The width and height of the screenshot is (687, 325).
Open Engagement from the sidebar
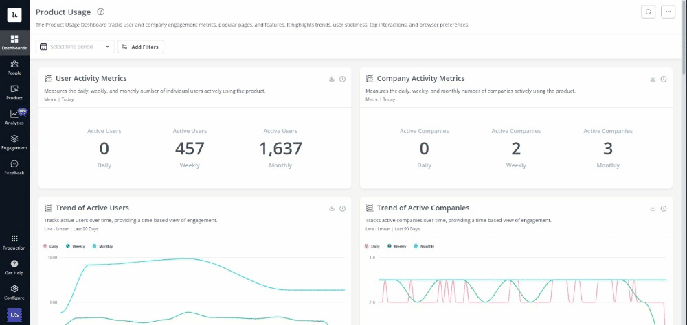[x=14, y=142]
